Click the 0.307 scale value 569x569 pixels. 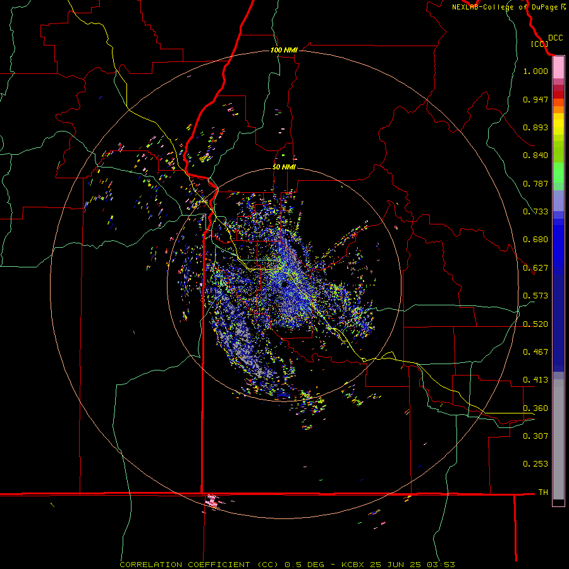[x=535, y=436]
